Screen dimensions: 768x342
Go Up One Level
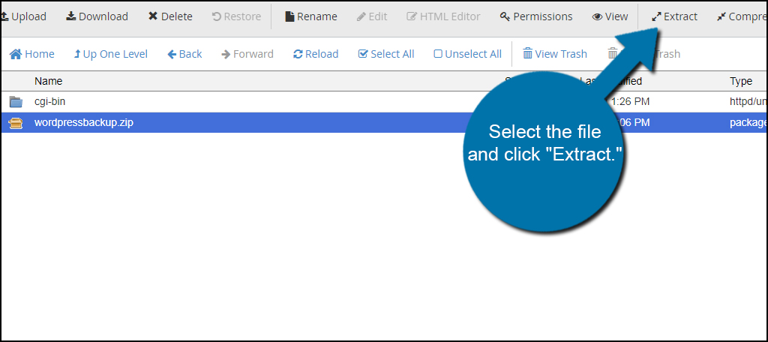110,54
